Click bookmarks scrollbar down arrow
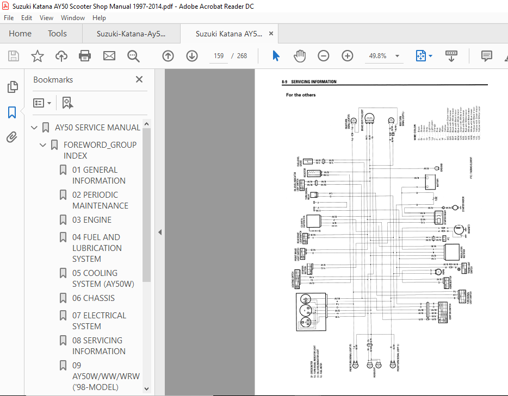The height and width of the screenshot is (396, 508). pos(146,388)
